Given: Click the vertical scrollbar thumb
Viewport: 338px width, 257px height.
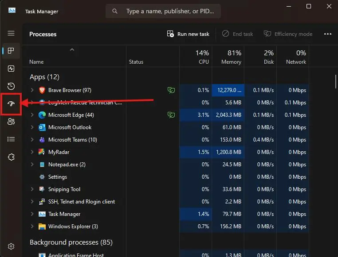Looking at the screenshot, I should [335, 81].
